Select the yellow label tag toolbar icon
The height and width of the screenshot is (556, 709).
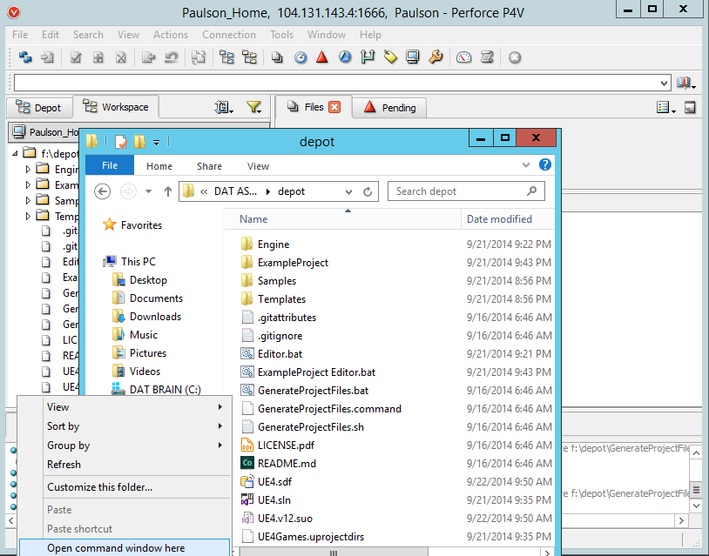(x=388, y=57)
